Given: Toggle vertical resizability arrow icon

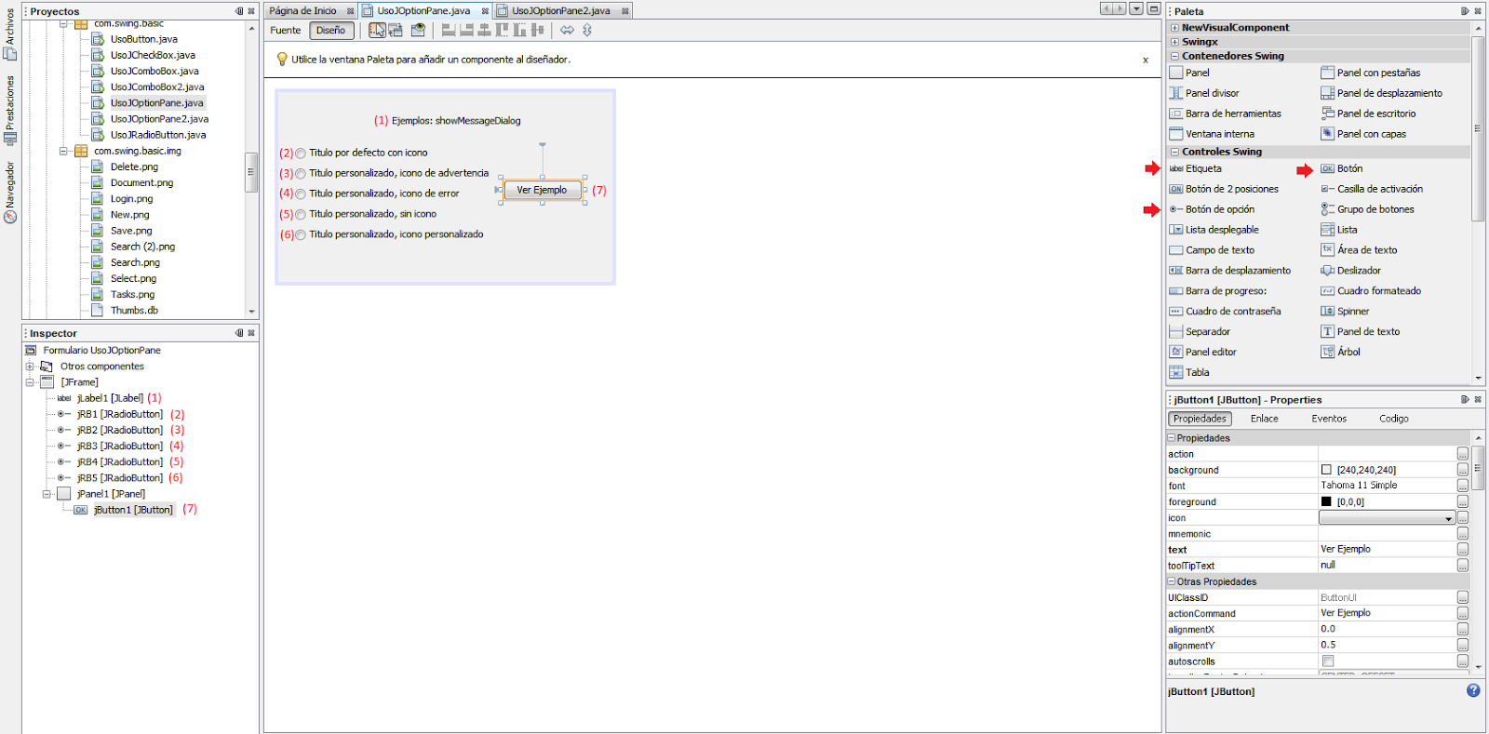Looking at the screenshot, I should (x=587, y=30).
